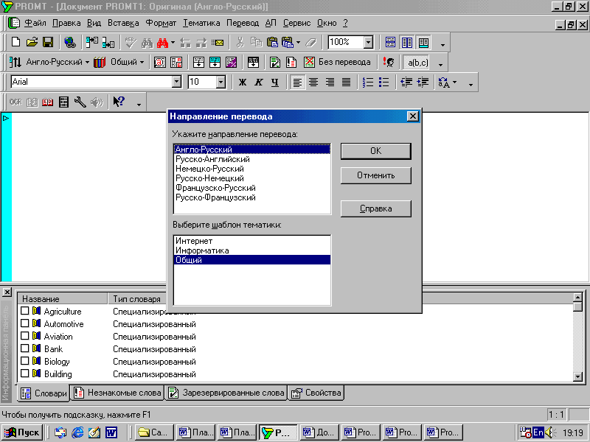Justify text alignment icon
The width and height of the screenshot is (590, 442).
[x=346, y=83]
